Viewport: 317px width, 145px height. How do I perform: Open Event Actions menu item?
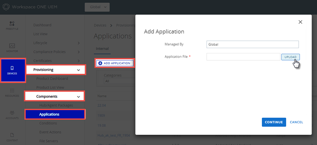[50, 132]
